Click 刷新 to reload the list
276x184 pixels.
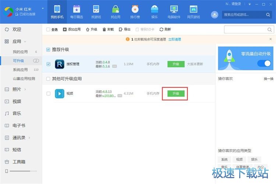[x=165, y=29]
